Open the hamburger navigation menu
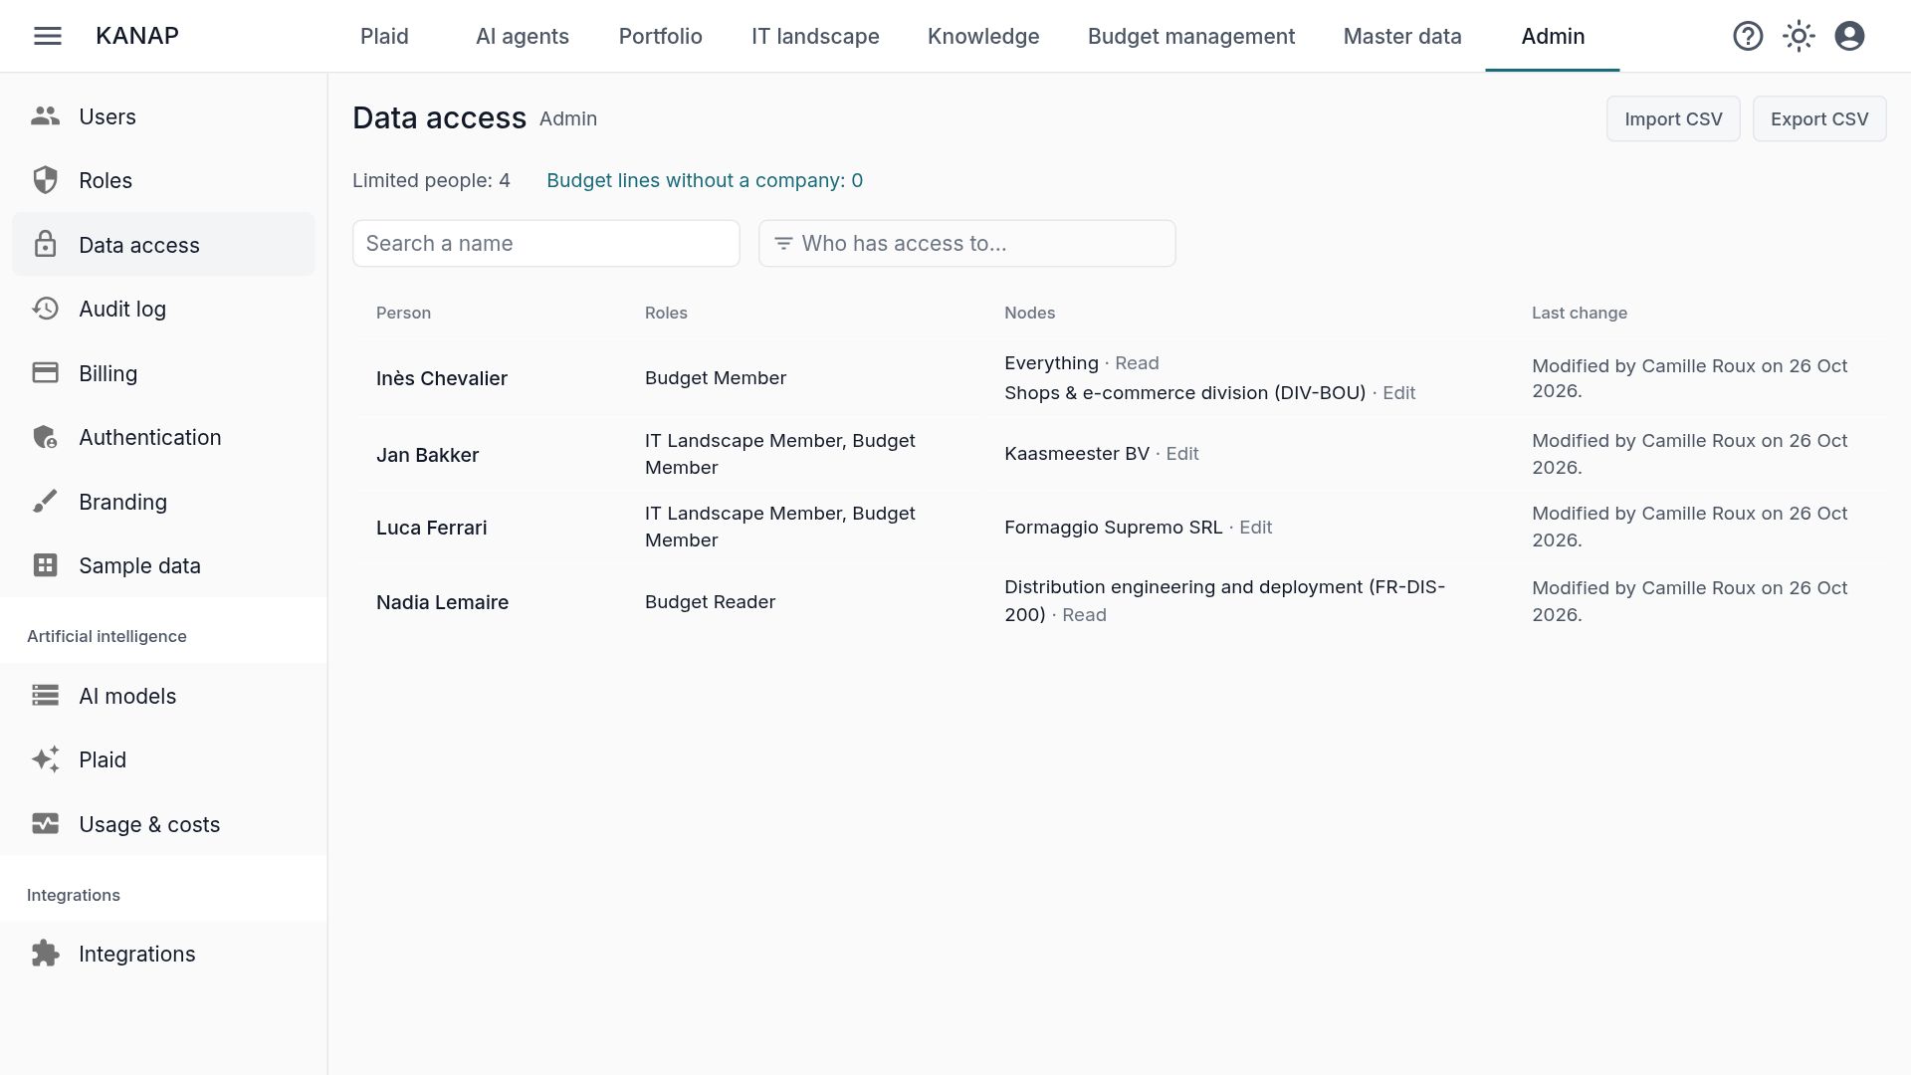 tap(48, 36)
